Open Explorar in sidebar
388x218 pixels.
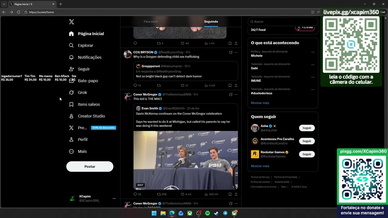(x=81, y=45)
